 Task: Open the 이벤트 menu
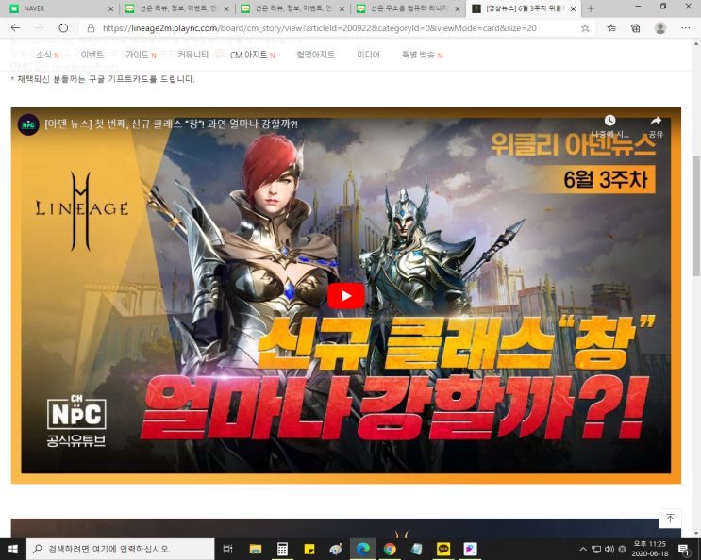tap(92, 55)
